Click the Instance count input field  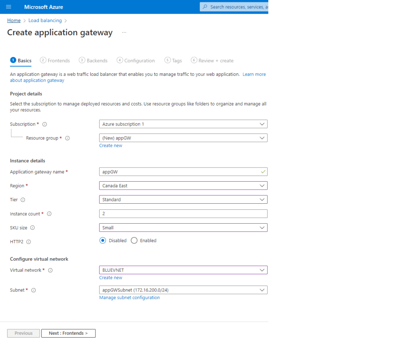(183, 214)
